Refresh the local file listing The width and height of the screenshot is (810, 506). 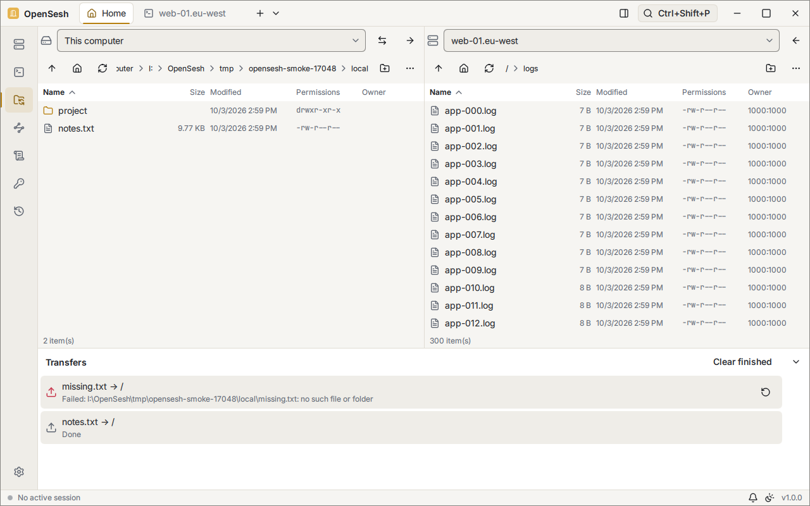point(103,68)
